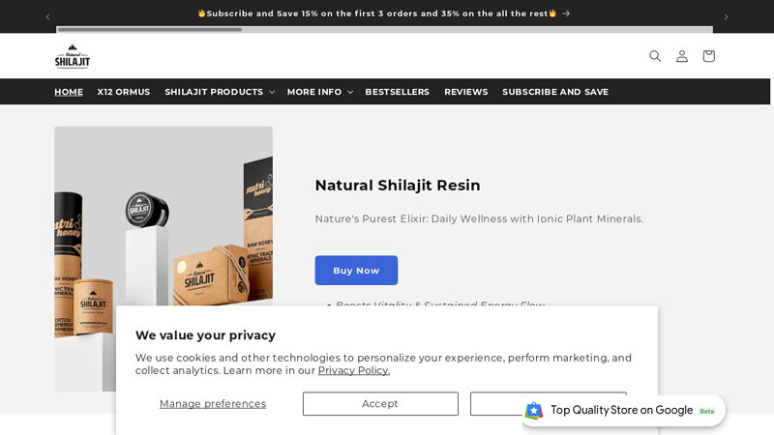Open the search magnifier icon
The image size is (774, 435).
tap(655, 56)
